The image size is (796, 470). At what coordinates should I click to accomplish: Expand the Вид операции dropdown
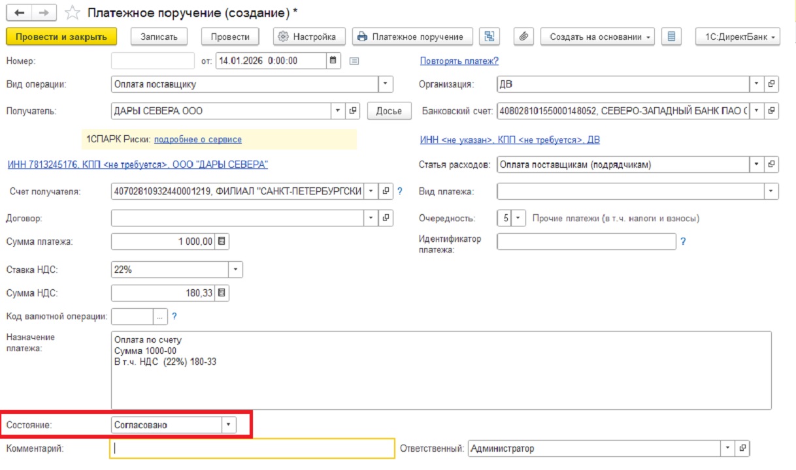coord(385,84)
